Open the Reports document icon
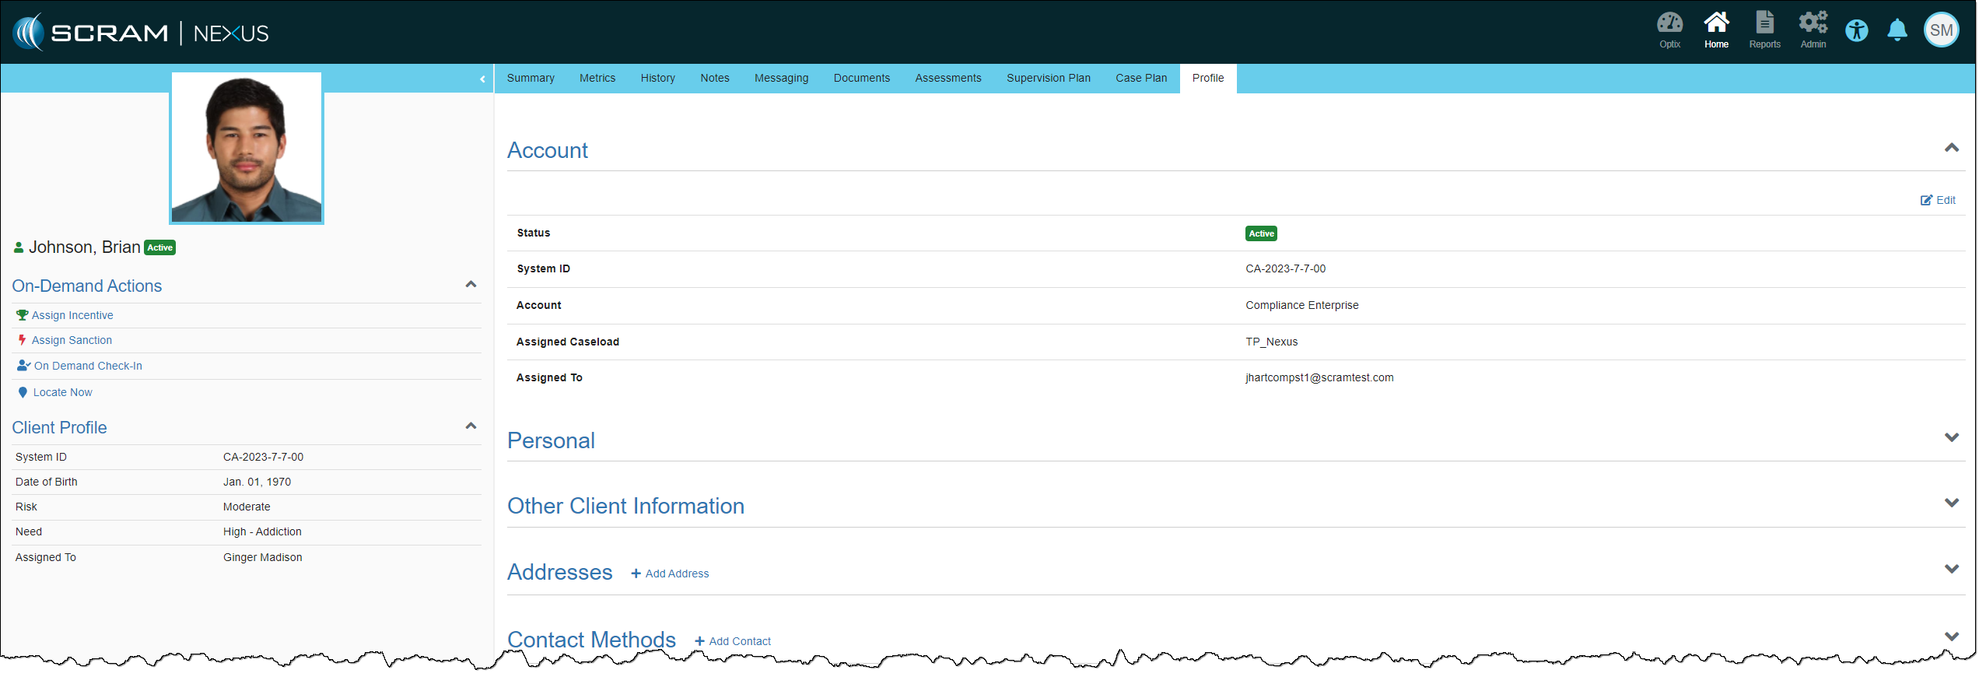 coord(1764,30)
